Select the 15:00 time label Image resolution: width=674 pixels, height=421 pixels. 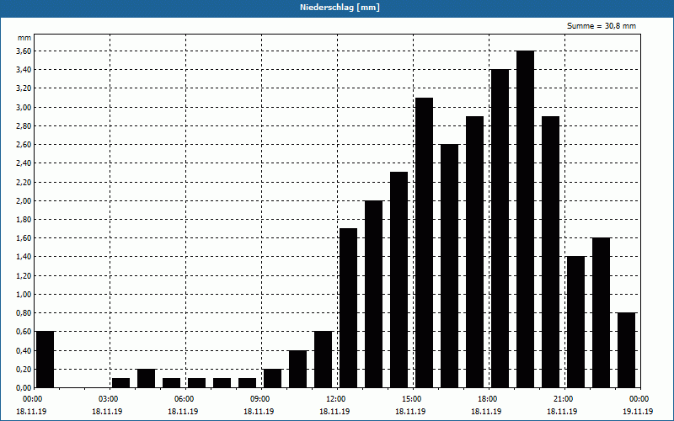coord(413,399)
